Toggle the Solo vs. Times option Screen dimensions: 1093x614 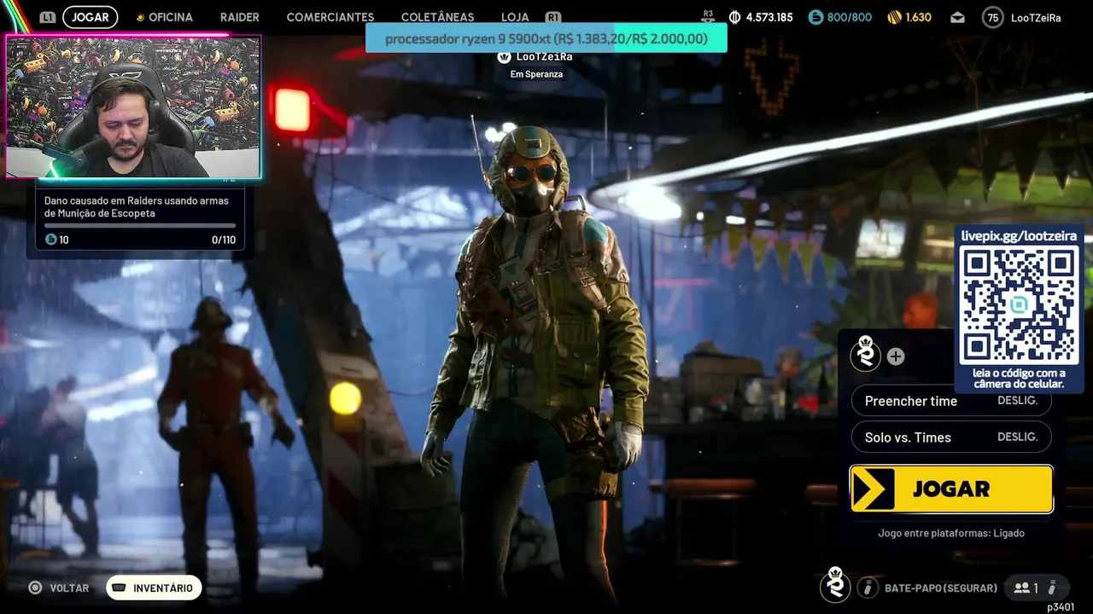click(x=951, y=437)
